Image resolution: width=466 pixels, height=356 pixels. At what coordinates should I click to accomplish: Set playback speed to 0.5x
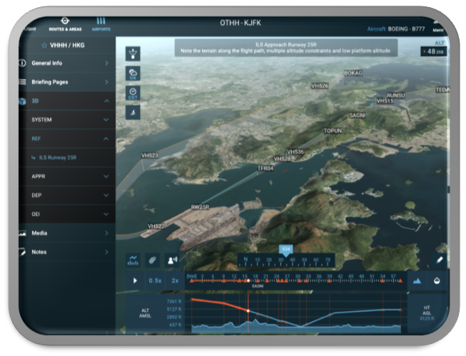click(x=155, y=281)
